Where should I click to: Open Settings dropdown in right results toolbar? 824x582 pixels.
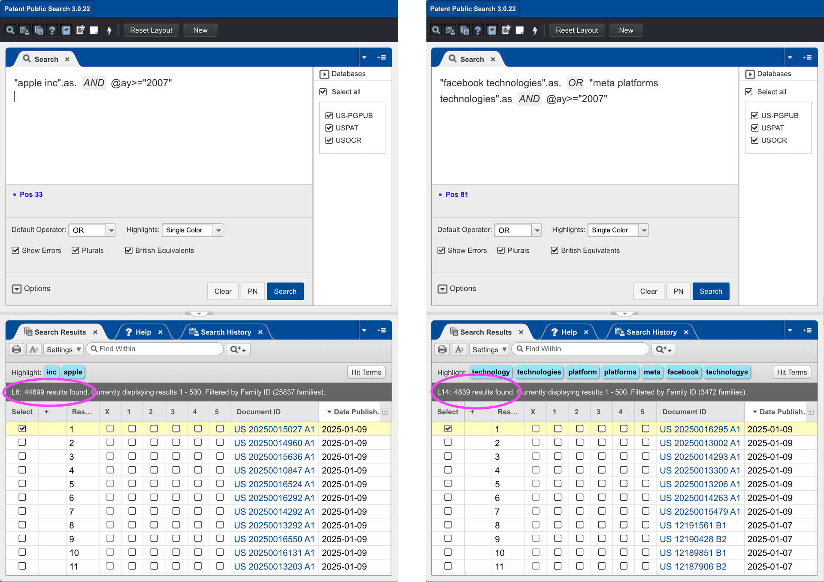point(489,350)
